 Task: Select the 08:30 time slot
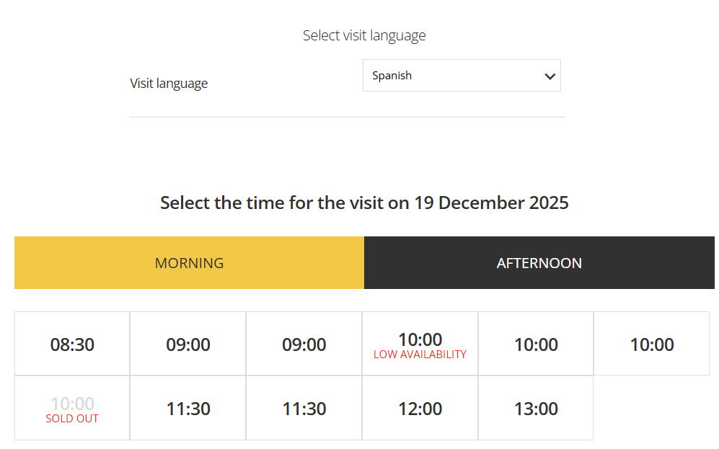click(72, 344)
